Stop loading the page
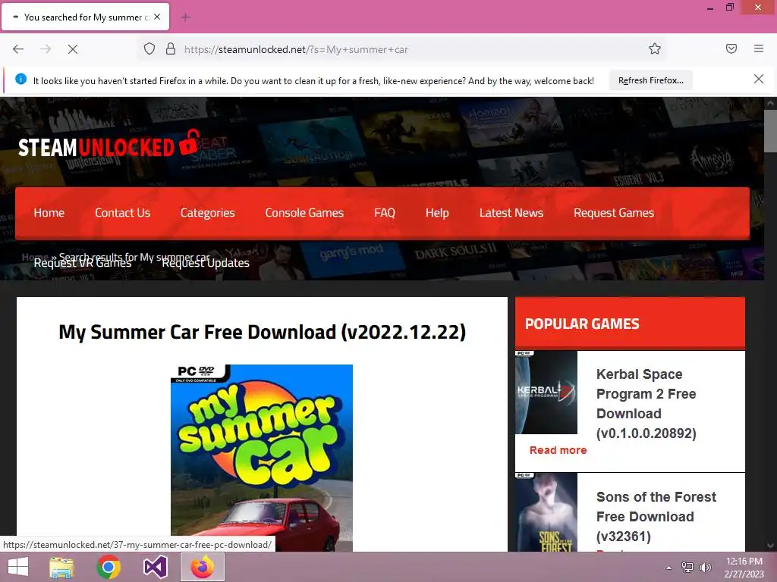Screen dimensions: 777x582 click(73, 49)
